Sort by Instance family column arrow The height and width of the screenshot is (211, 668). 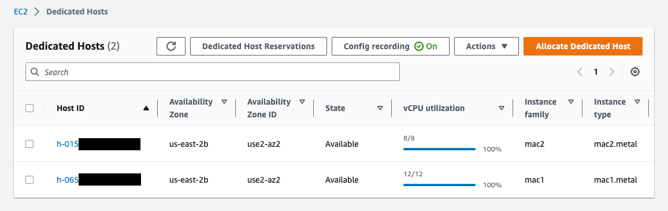pos(571,102)
